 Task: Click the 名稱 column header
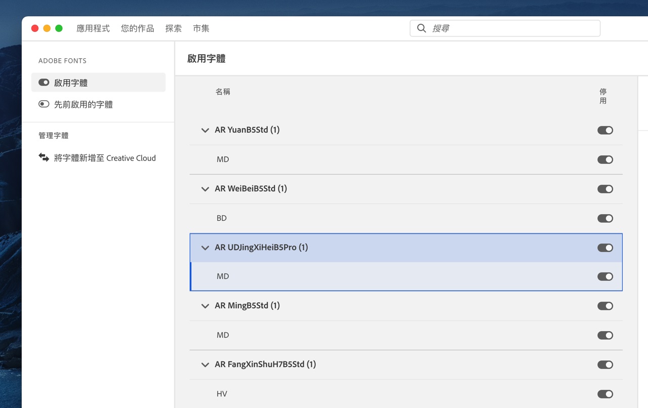point(223,92)
